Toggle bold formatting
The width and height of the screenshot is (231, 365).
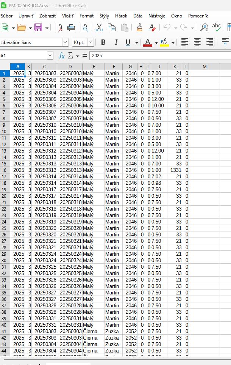pyautogui.click(x=103, y=42)
